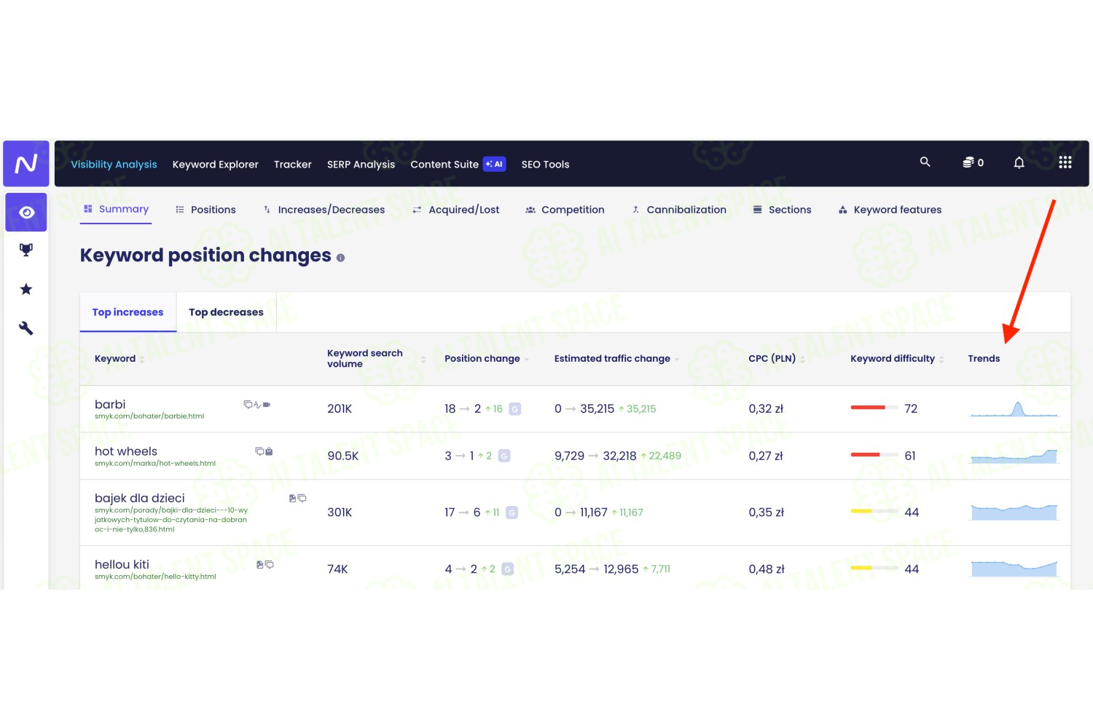Viewport: 1093px width, 728px height.
Task: Click Google icon in bajek dla dzieci row
Action: tap(512, 513)
